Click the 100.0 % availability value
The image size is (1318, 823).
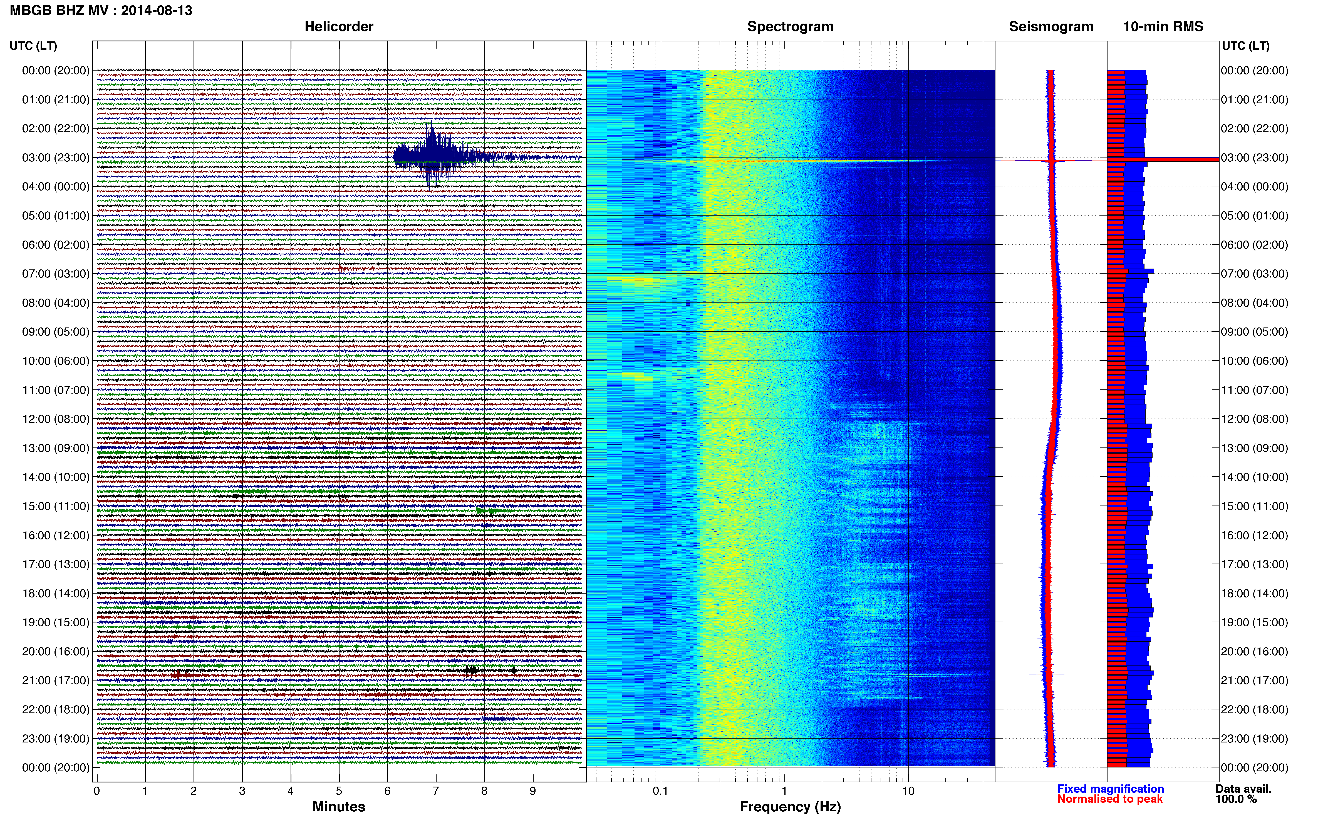coord(1236,799)
